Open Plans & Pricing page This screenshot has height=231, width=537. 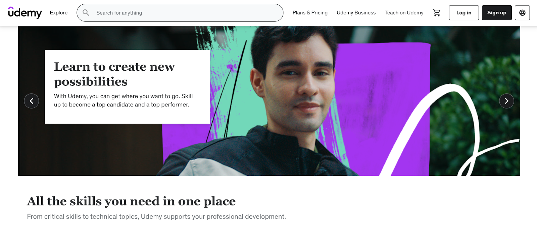click(x=310, y=13)
